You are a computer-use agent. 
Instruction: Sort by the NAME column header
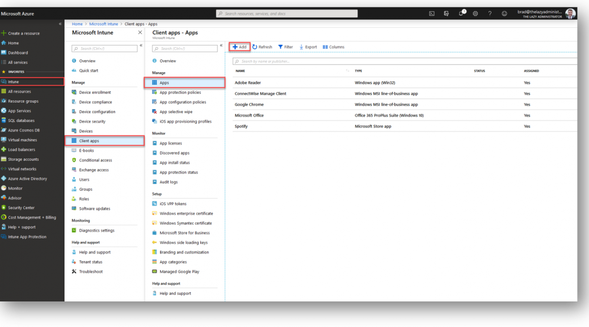pos(240,71)
